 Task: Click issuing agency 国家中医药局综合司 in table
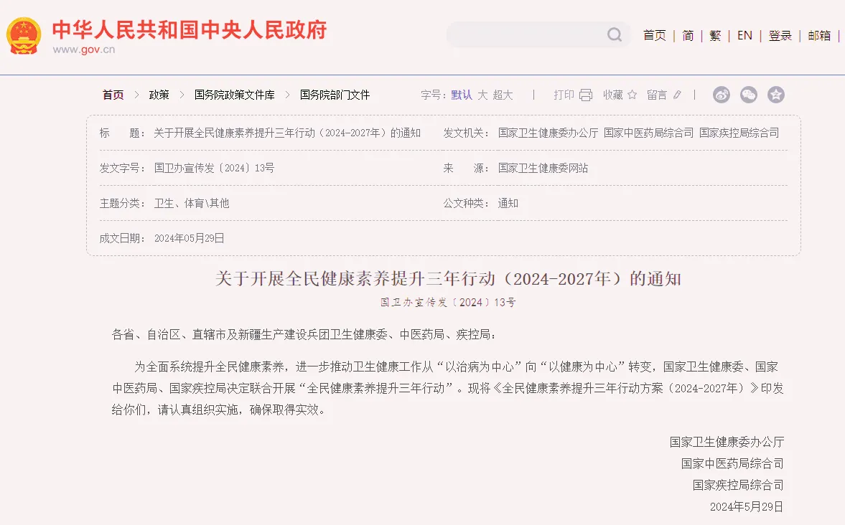648,133
